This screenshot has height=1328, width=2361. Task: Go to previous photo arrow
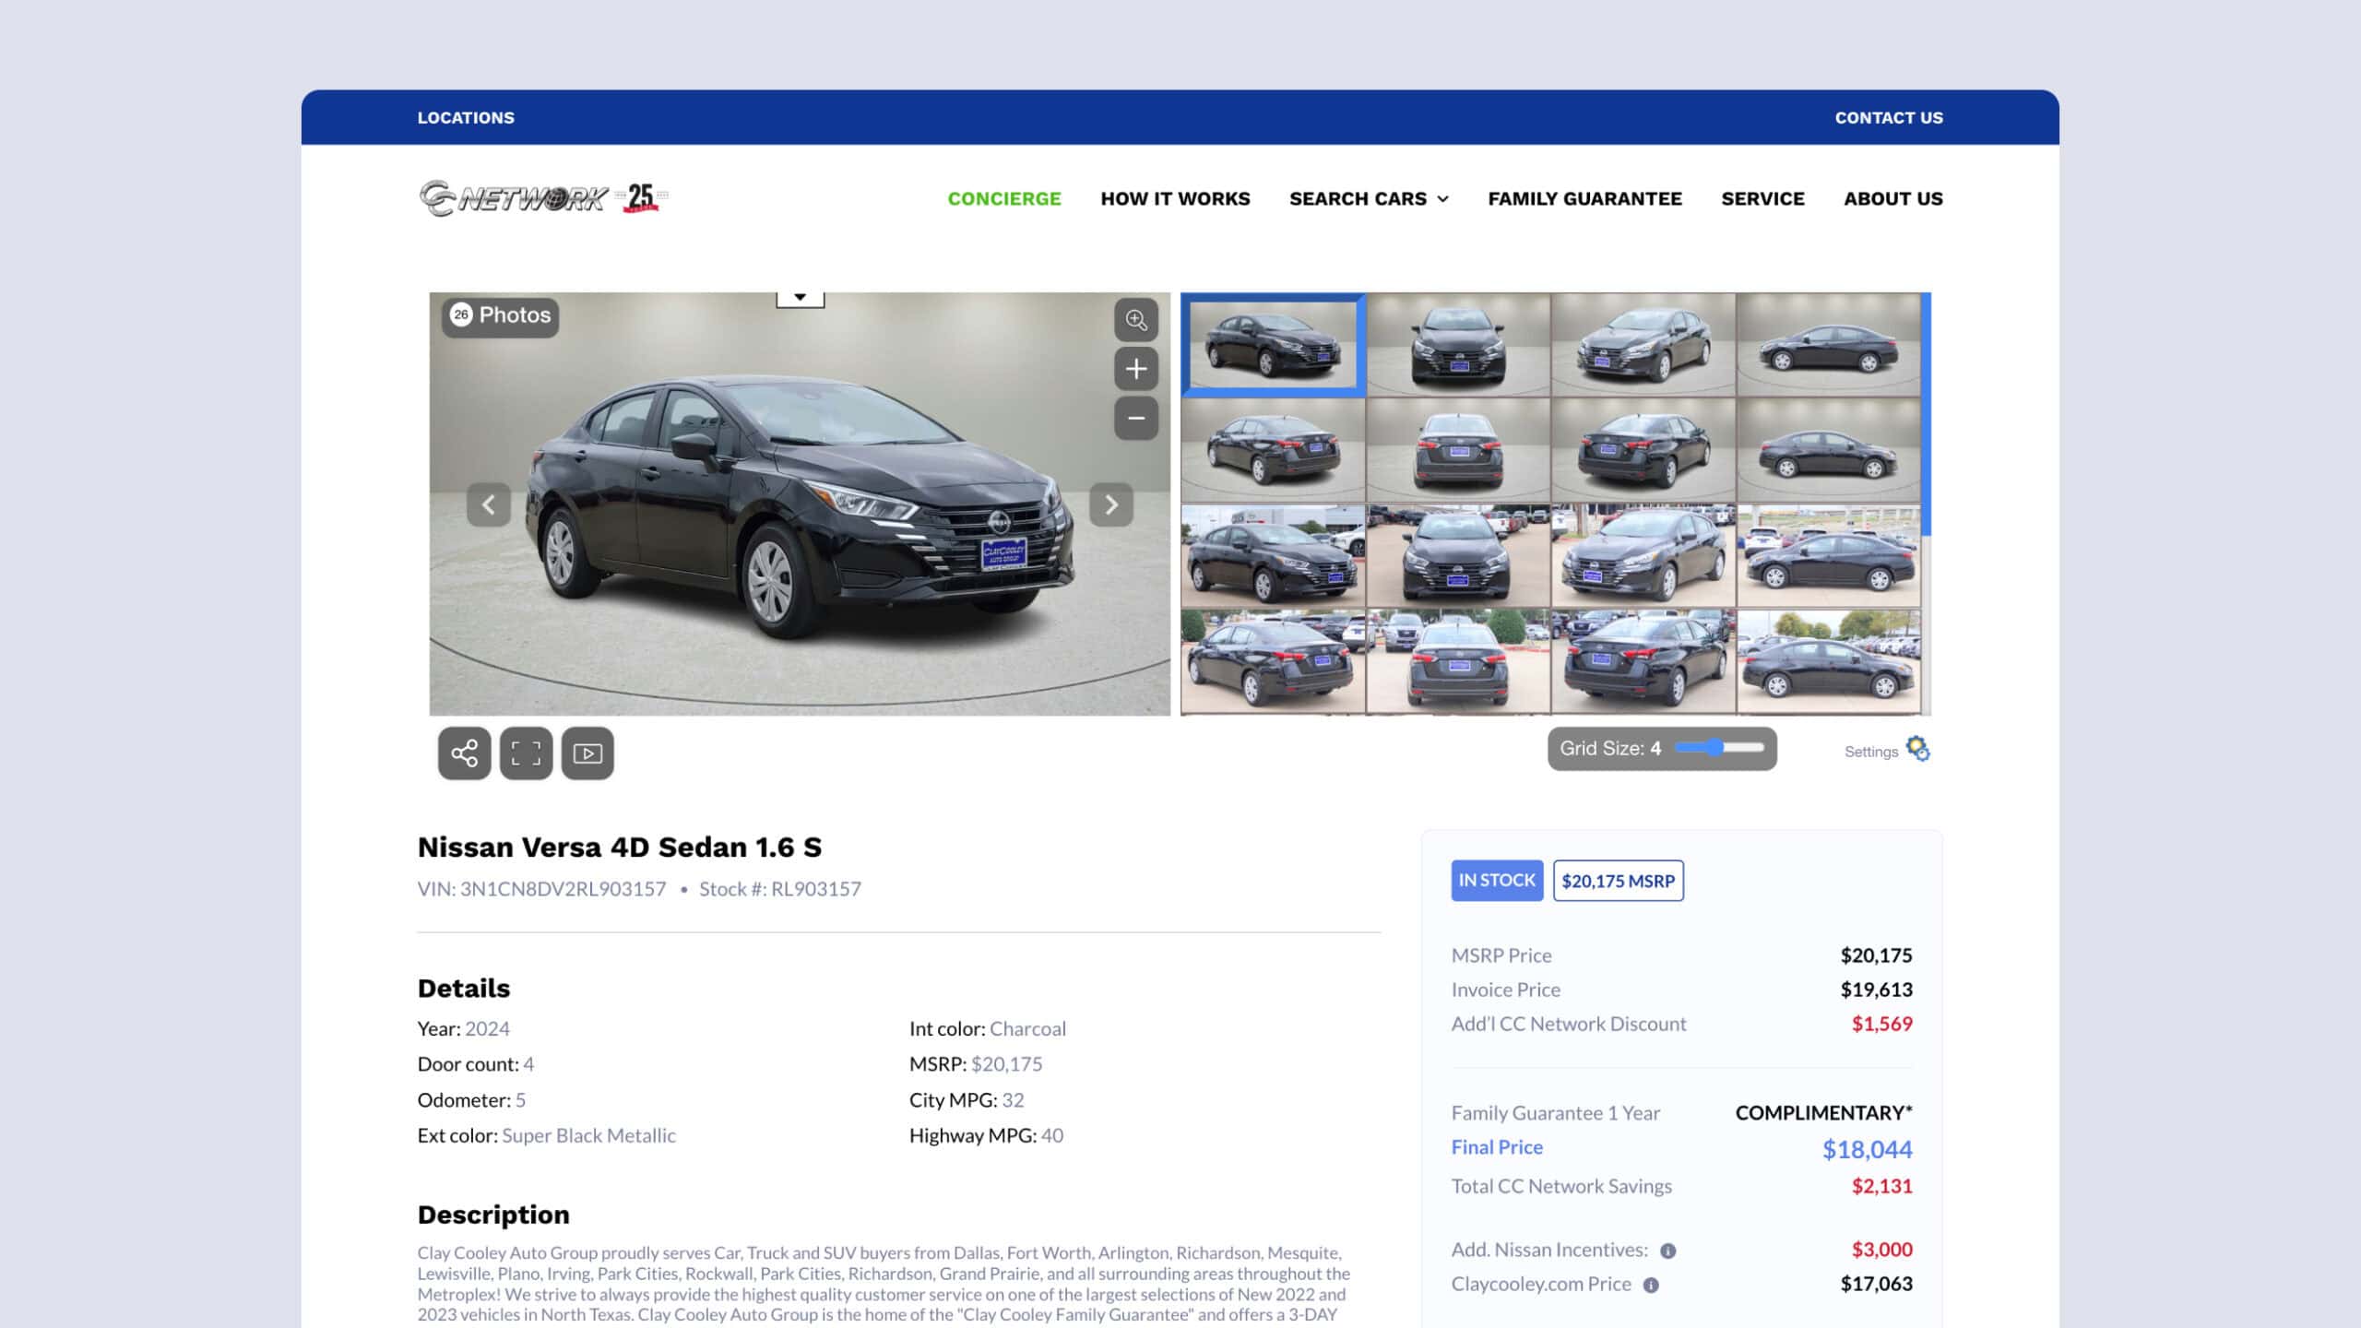(x=489, y=504)
